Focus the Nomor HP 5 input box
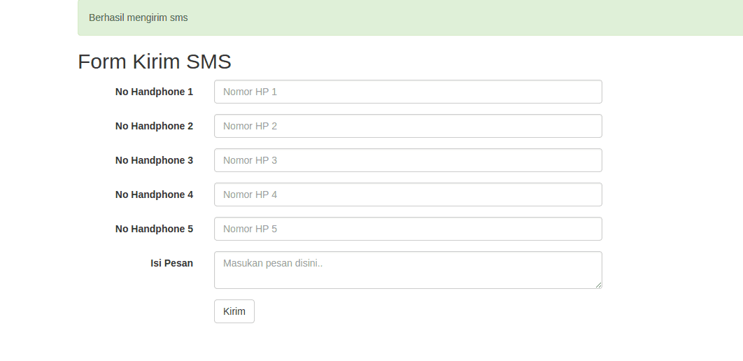 [407, 229]
